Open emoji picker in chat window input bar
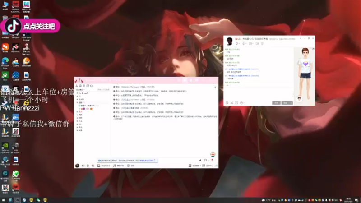Viewport: 361px width, 203px height. [x=227, y=103]
